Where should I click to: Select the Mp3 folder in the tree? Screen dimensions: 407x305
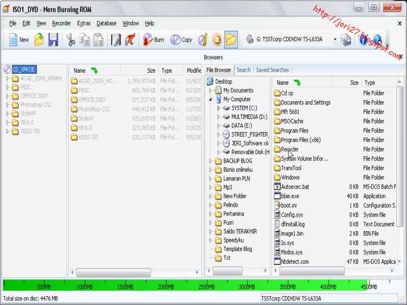(x=227, y=188)
